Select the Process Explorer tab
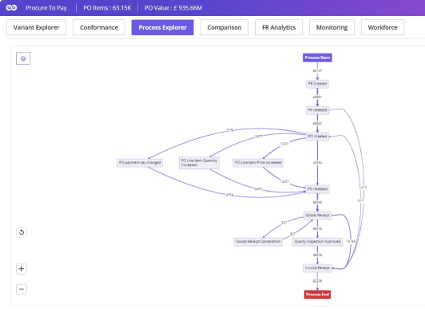425x309 pixels. (x=163, y=27)
